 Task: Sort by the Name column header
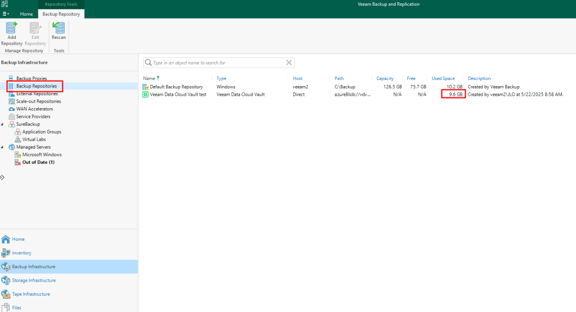[x=149, y=78]
